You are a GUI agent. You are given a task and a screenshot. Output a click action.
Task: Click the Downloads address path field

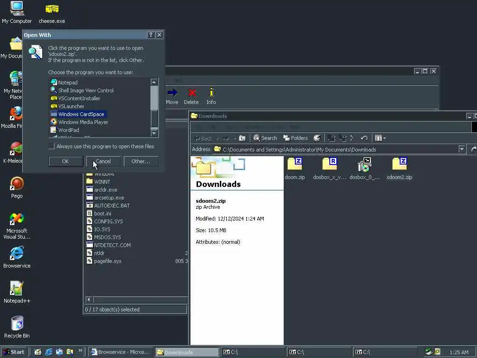pos(335,150)
